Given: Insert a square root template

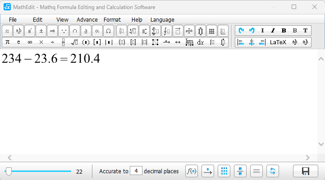Looking at the screenshot, I should (x=75, y=42).
